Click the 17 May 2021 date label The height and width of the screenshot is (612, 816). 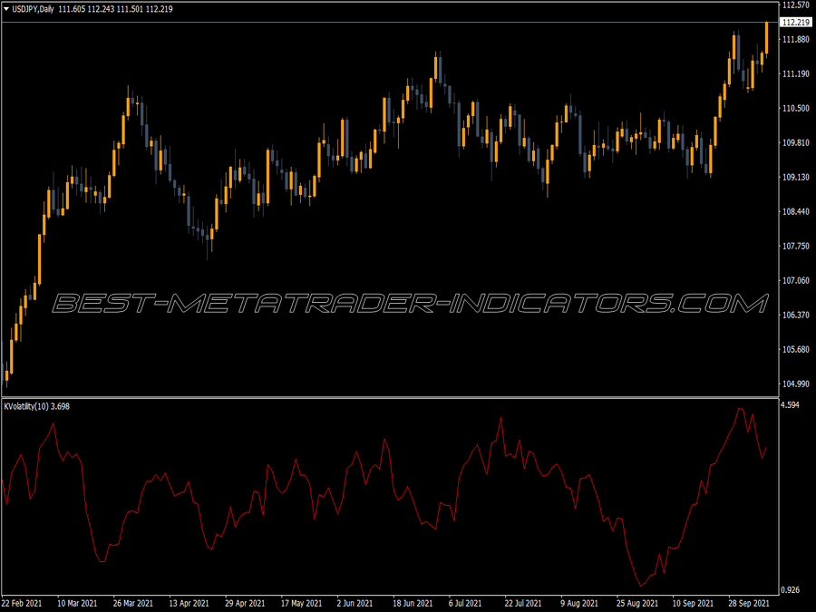(x=301, y=604)
